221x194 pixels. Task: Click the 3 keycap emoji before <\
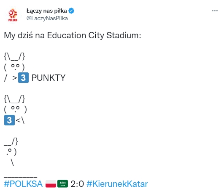pos(9,120)
